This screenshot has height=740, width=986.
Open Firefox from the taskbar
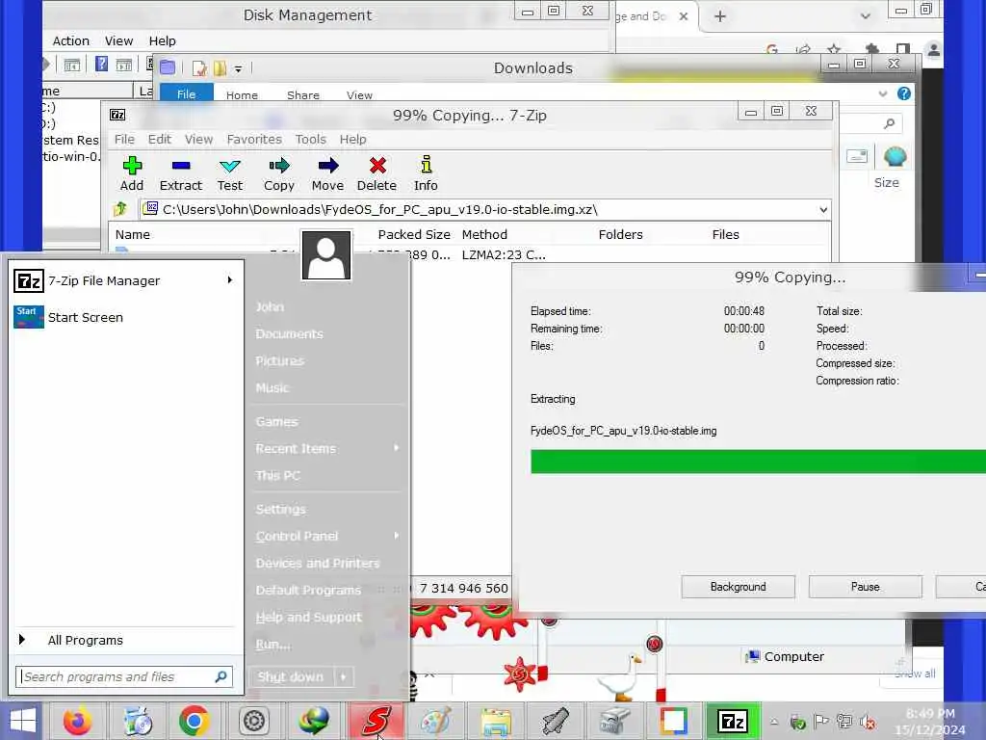coord(77,721)
